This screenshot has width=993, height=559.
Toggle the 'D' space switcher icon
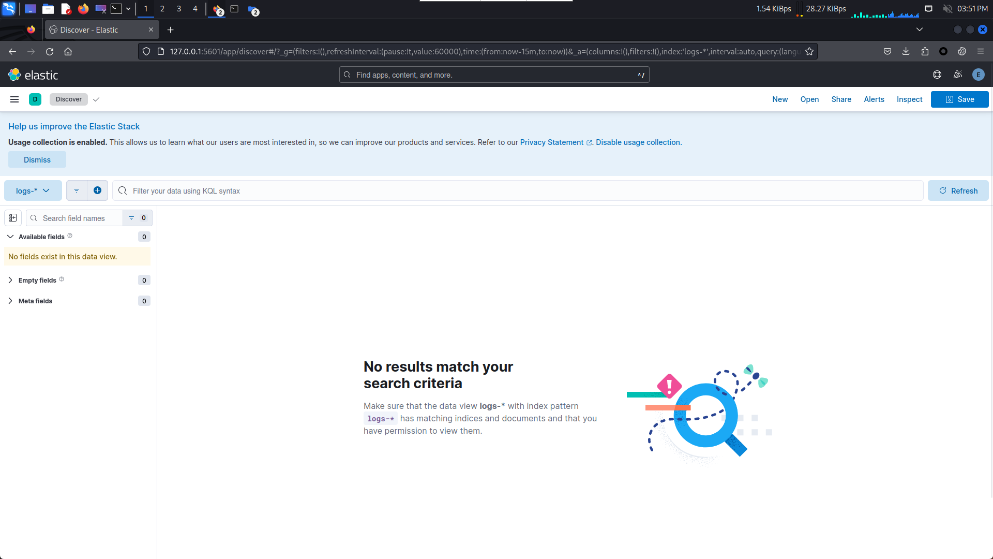(35, 99)
